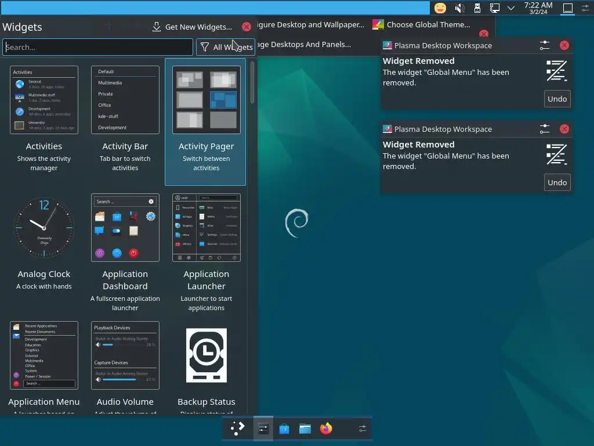Pick the Analog Clock widget icon

(44, 227)
